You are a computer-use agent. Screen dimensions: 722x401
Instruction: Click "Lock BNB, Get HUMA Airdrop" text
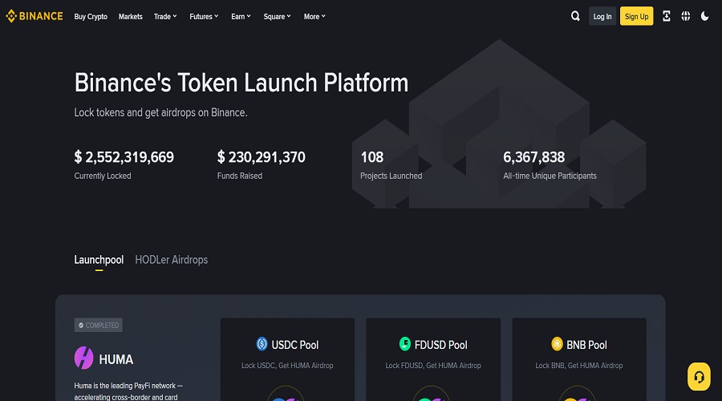(x=578, y=366)
